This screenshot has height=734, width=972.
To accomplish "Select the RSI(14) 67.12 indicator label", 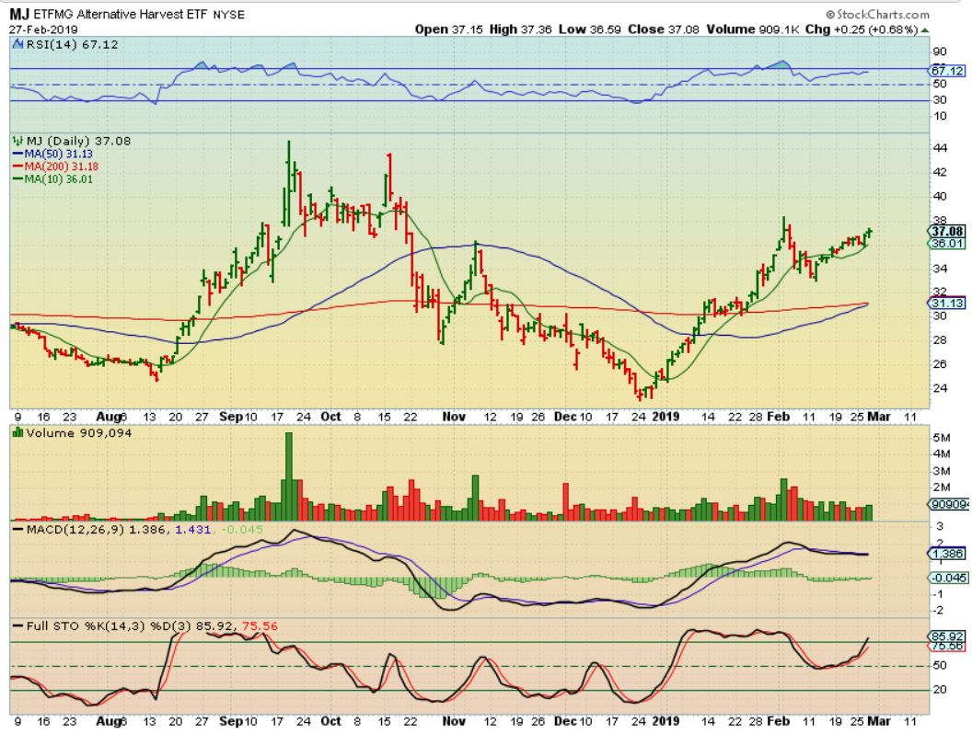I will [x=71, y=44].
